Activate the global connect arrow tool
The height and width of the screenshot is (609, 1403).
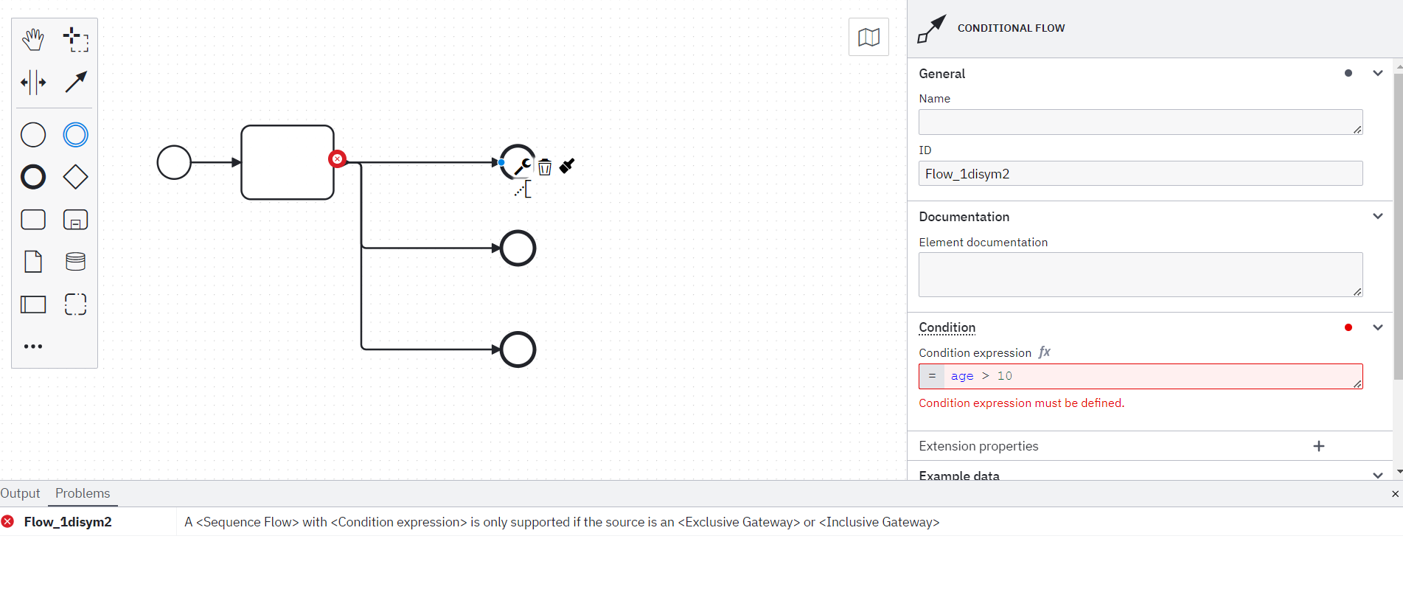pos(75,83)
